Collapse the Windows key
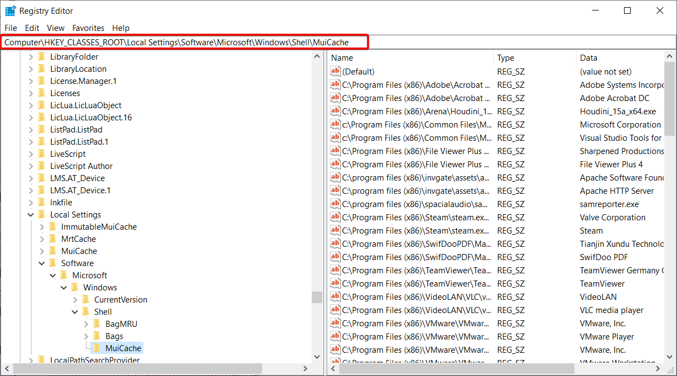This screenshot has height=376, width=677. (x=64, y=288)
